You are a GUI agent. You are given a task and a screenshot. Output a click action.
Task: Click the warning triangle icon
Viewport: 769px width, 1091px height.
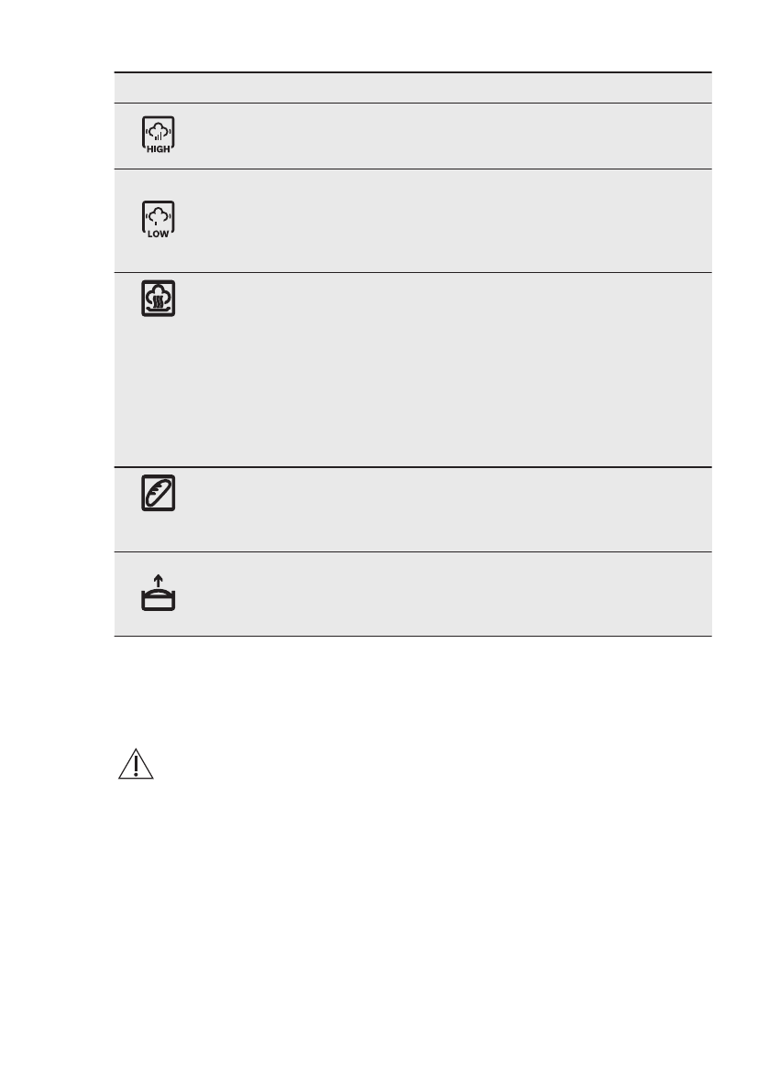click(134, 763)
